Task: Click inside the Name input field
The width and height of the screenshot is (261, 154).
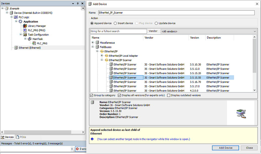Action: 177,13
